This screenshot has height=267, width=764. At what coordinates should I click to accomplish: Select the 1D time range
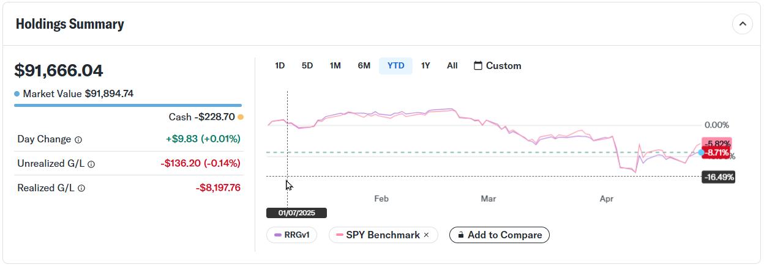[280, 65]
